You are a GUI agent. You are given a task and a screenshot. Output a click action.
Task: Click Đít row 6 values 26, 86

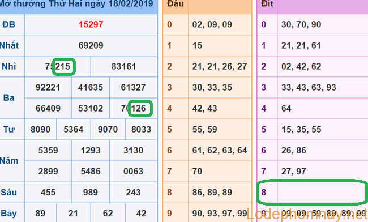294,150
